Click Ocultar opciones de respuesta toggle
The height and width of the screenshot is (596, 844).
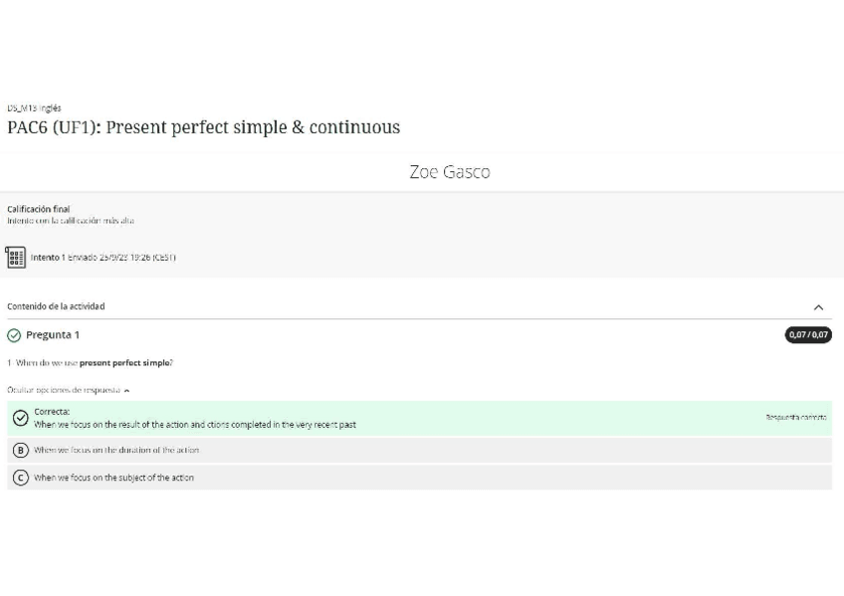68,390
